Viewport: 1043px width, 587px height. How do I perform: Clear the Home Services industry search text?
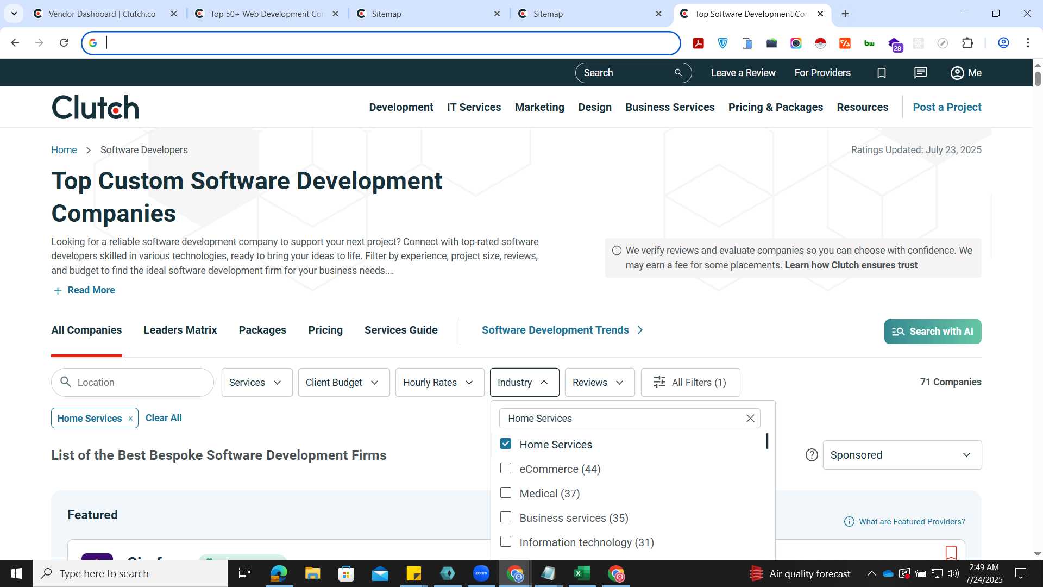750,418
